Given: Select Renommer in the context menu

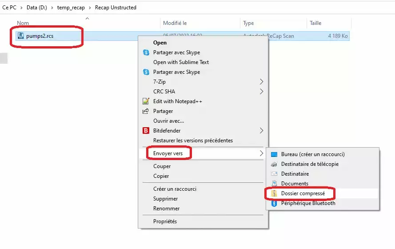Looking at the screenshot, I should (x=166, y=209).
